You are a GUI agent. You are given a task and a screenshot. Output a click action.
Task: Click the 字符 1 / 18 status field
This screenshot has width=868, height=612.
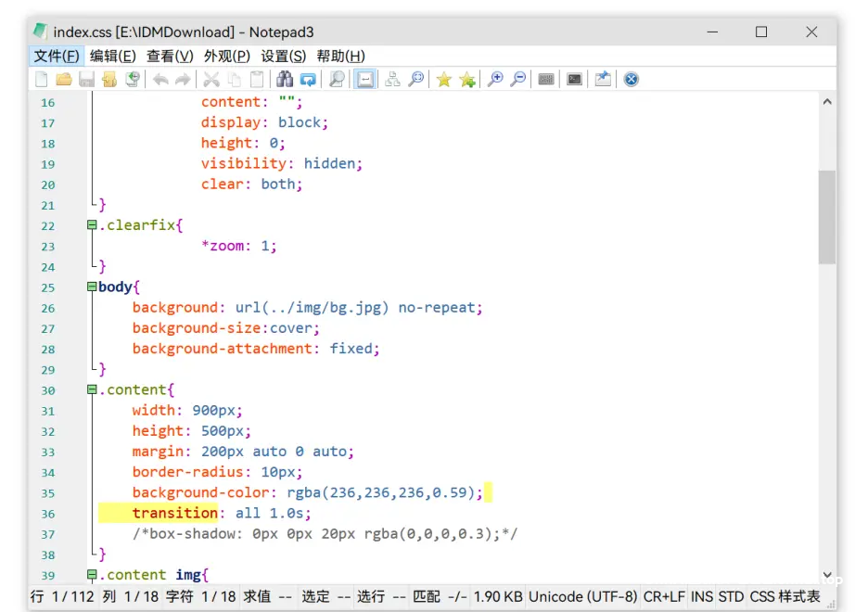pos(201,596)
